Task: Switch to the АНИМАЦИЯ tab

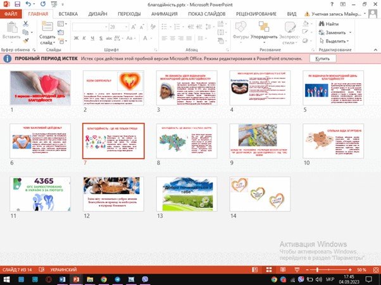Action: pos(164,13)
